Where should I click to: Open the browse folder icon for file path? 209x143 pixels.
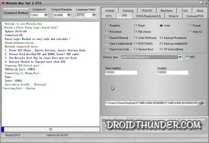[x=201, y=103]
